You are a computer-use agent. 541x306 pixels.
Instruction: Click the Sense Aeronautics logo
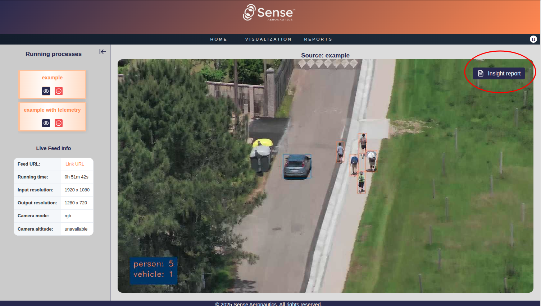click(269, 13)
